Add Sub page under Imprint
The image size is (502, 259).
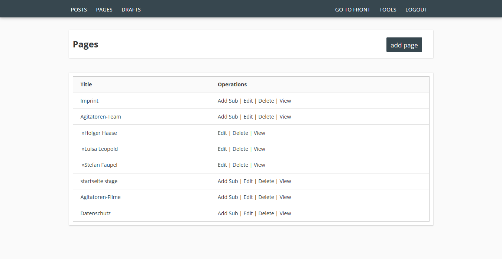[x=227, y=101]
